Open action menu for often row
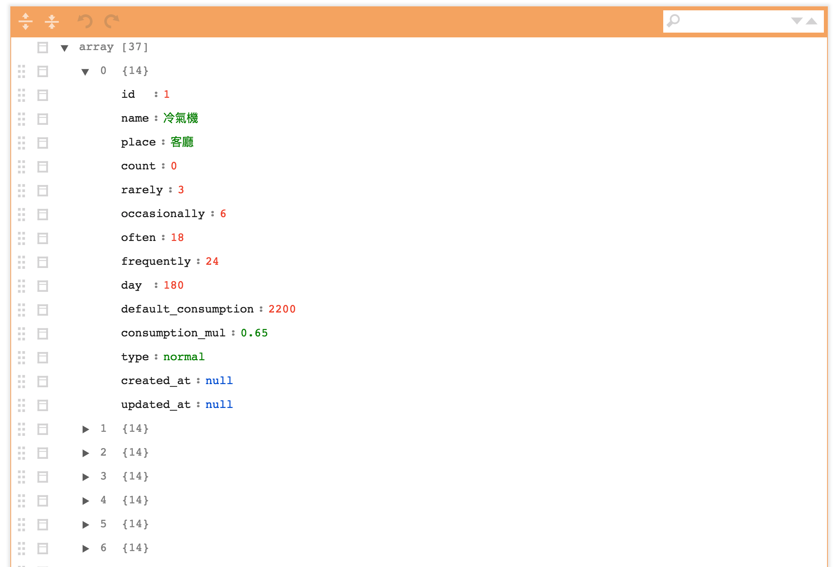Image resolution: width=835 pixels, height=567 pixels. click(x=43, y=239)
